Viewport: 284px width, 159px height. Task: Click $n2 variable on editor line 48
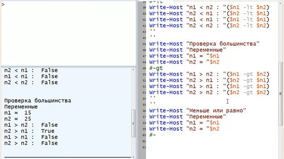click(214, 62)
